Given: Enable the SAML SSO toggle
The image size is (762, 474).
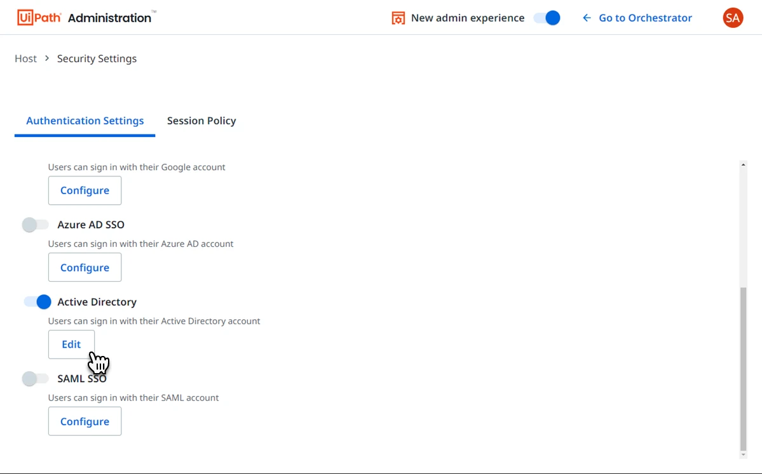Looking at the screenshot, I should 36,378.
